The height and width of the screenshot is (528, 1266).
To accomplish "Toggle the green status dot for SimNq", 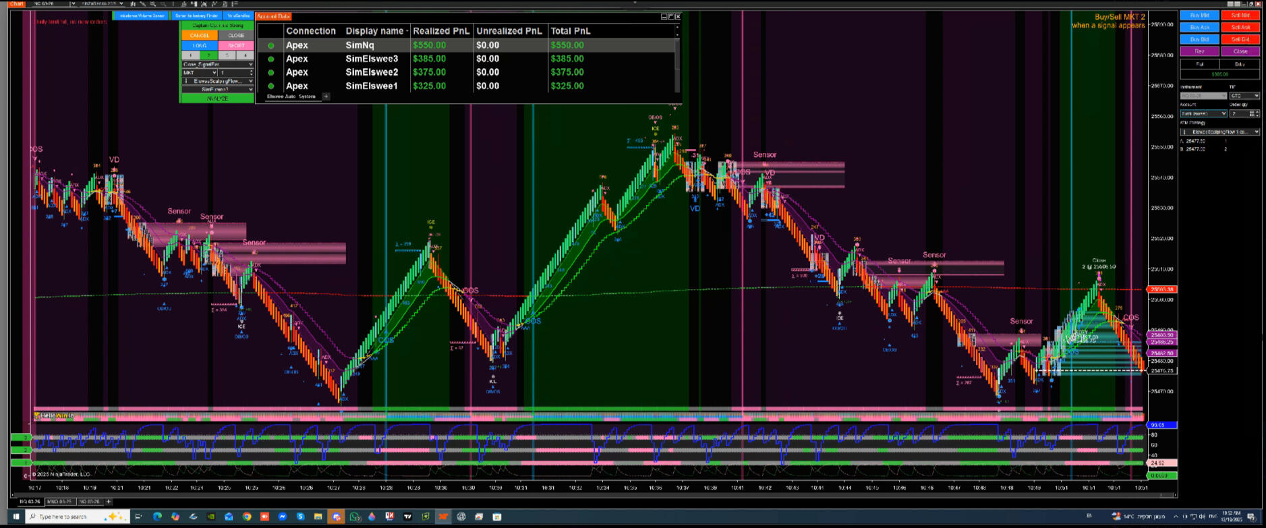I will 271,46.
